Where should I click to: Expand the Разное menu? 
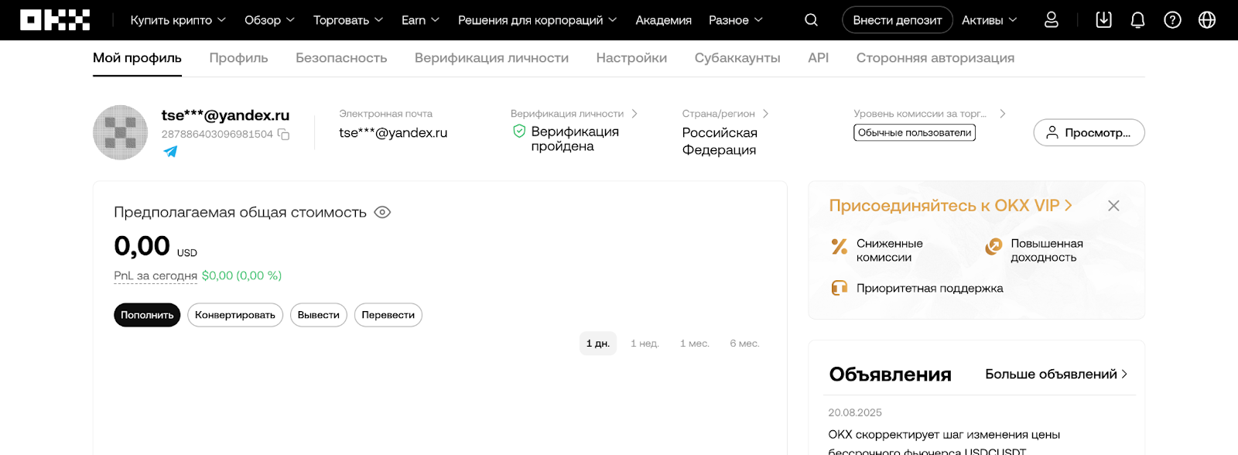click(736, 20)
